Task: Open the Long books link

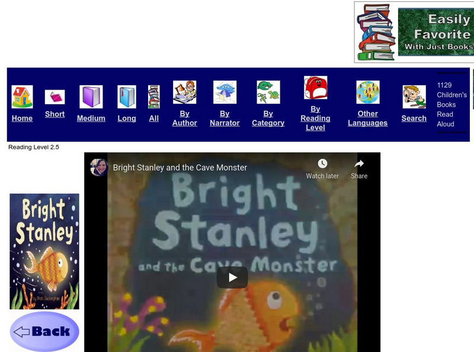Action: click(x=127, y=119)
